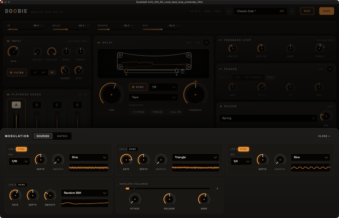
Task: Click the Input Bass knob
Action: click(66, 52)
